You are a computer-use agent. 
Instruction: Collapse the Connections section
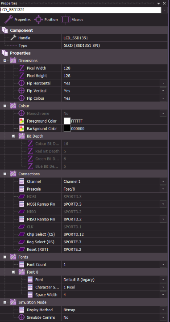(x=5, y=174)
